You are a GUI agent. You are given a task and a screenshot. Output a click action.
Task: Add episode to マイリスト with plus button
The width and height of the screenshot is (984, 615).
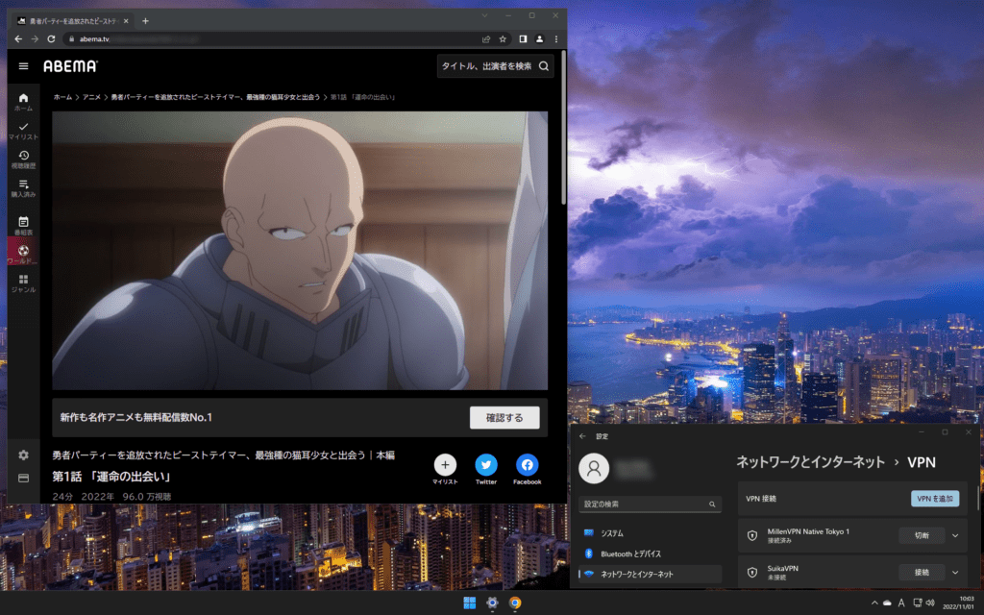(445, 465)
